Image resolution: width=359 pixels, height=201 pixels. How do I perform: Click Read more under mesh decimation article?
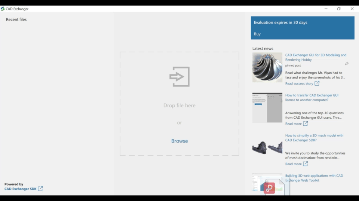tap(293, 164)
